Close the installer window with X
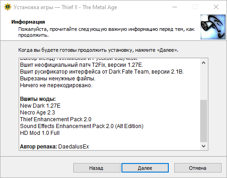 point(216,7)
